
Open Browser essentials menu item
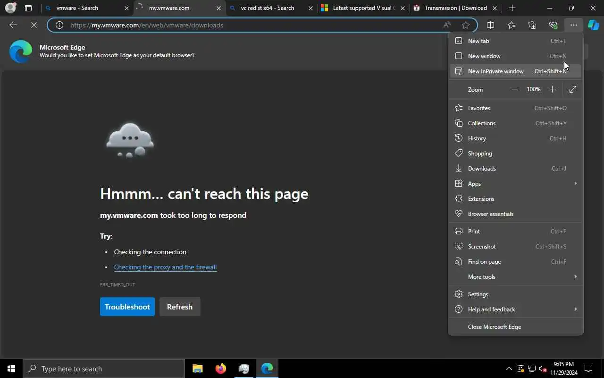click(x=515, y=214)
